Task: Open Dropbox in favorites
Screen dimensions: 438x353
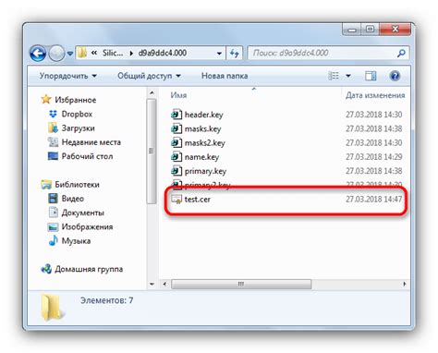Action: click(x=77, y=114)
